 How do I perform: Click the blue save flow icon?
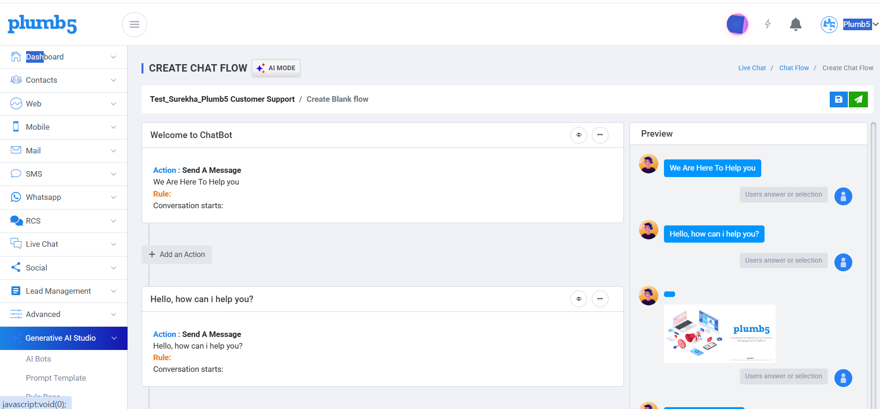[x=839, y=99]
